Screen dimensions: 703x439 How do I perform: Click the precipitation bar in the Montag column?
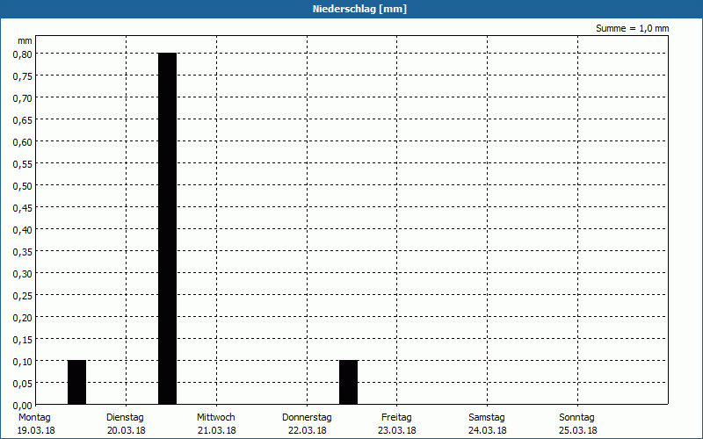pyautogui.click(x=76, y=382)
